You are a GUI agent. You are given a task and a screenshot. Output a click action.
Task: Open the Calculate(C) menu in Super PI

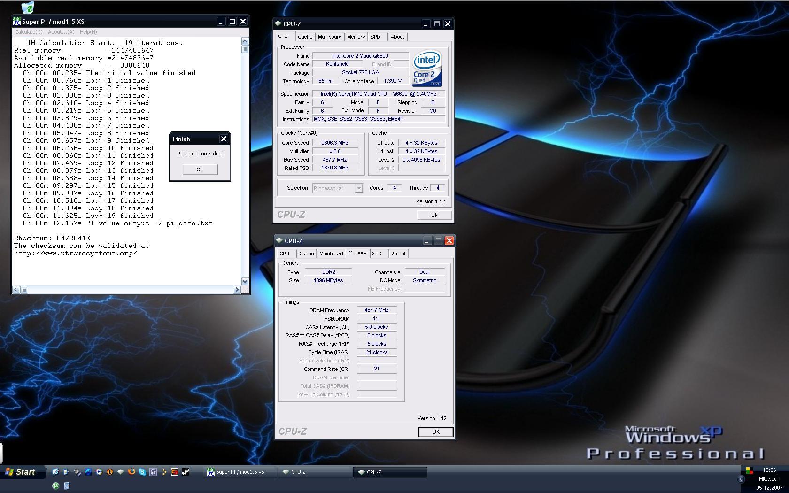pyautogui.click(x=28, y=32)
